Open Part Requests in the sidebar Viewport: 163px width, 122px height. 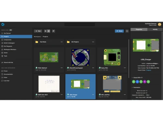point(8,46)
